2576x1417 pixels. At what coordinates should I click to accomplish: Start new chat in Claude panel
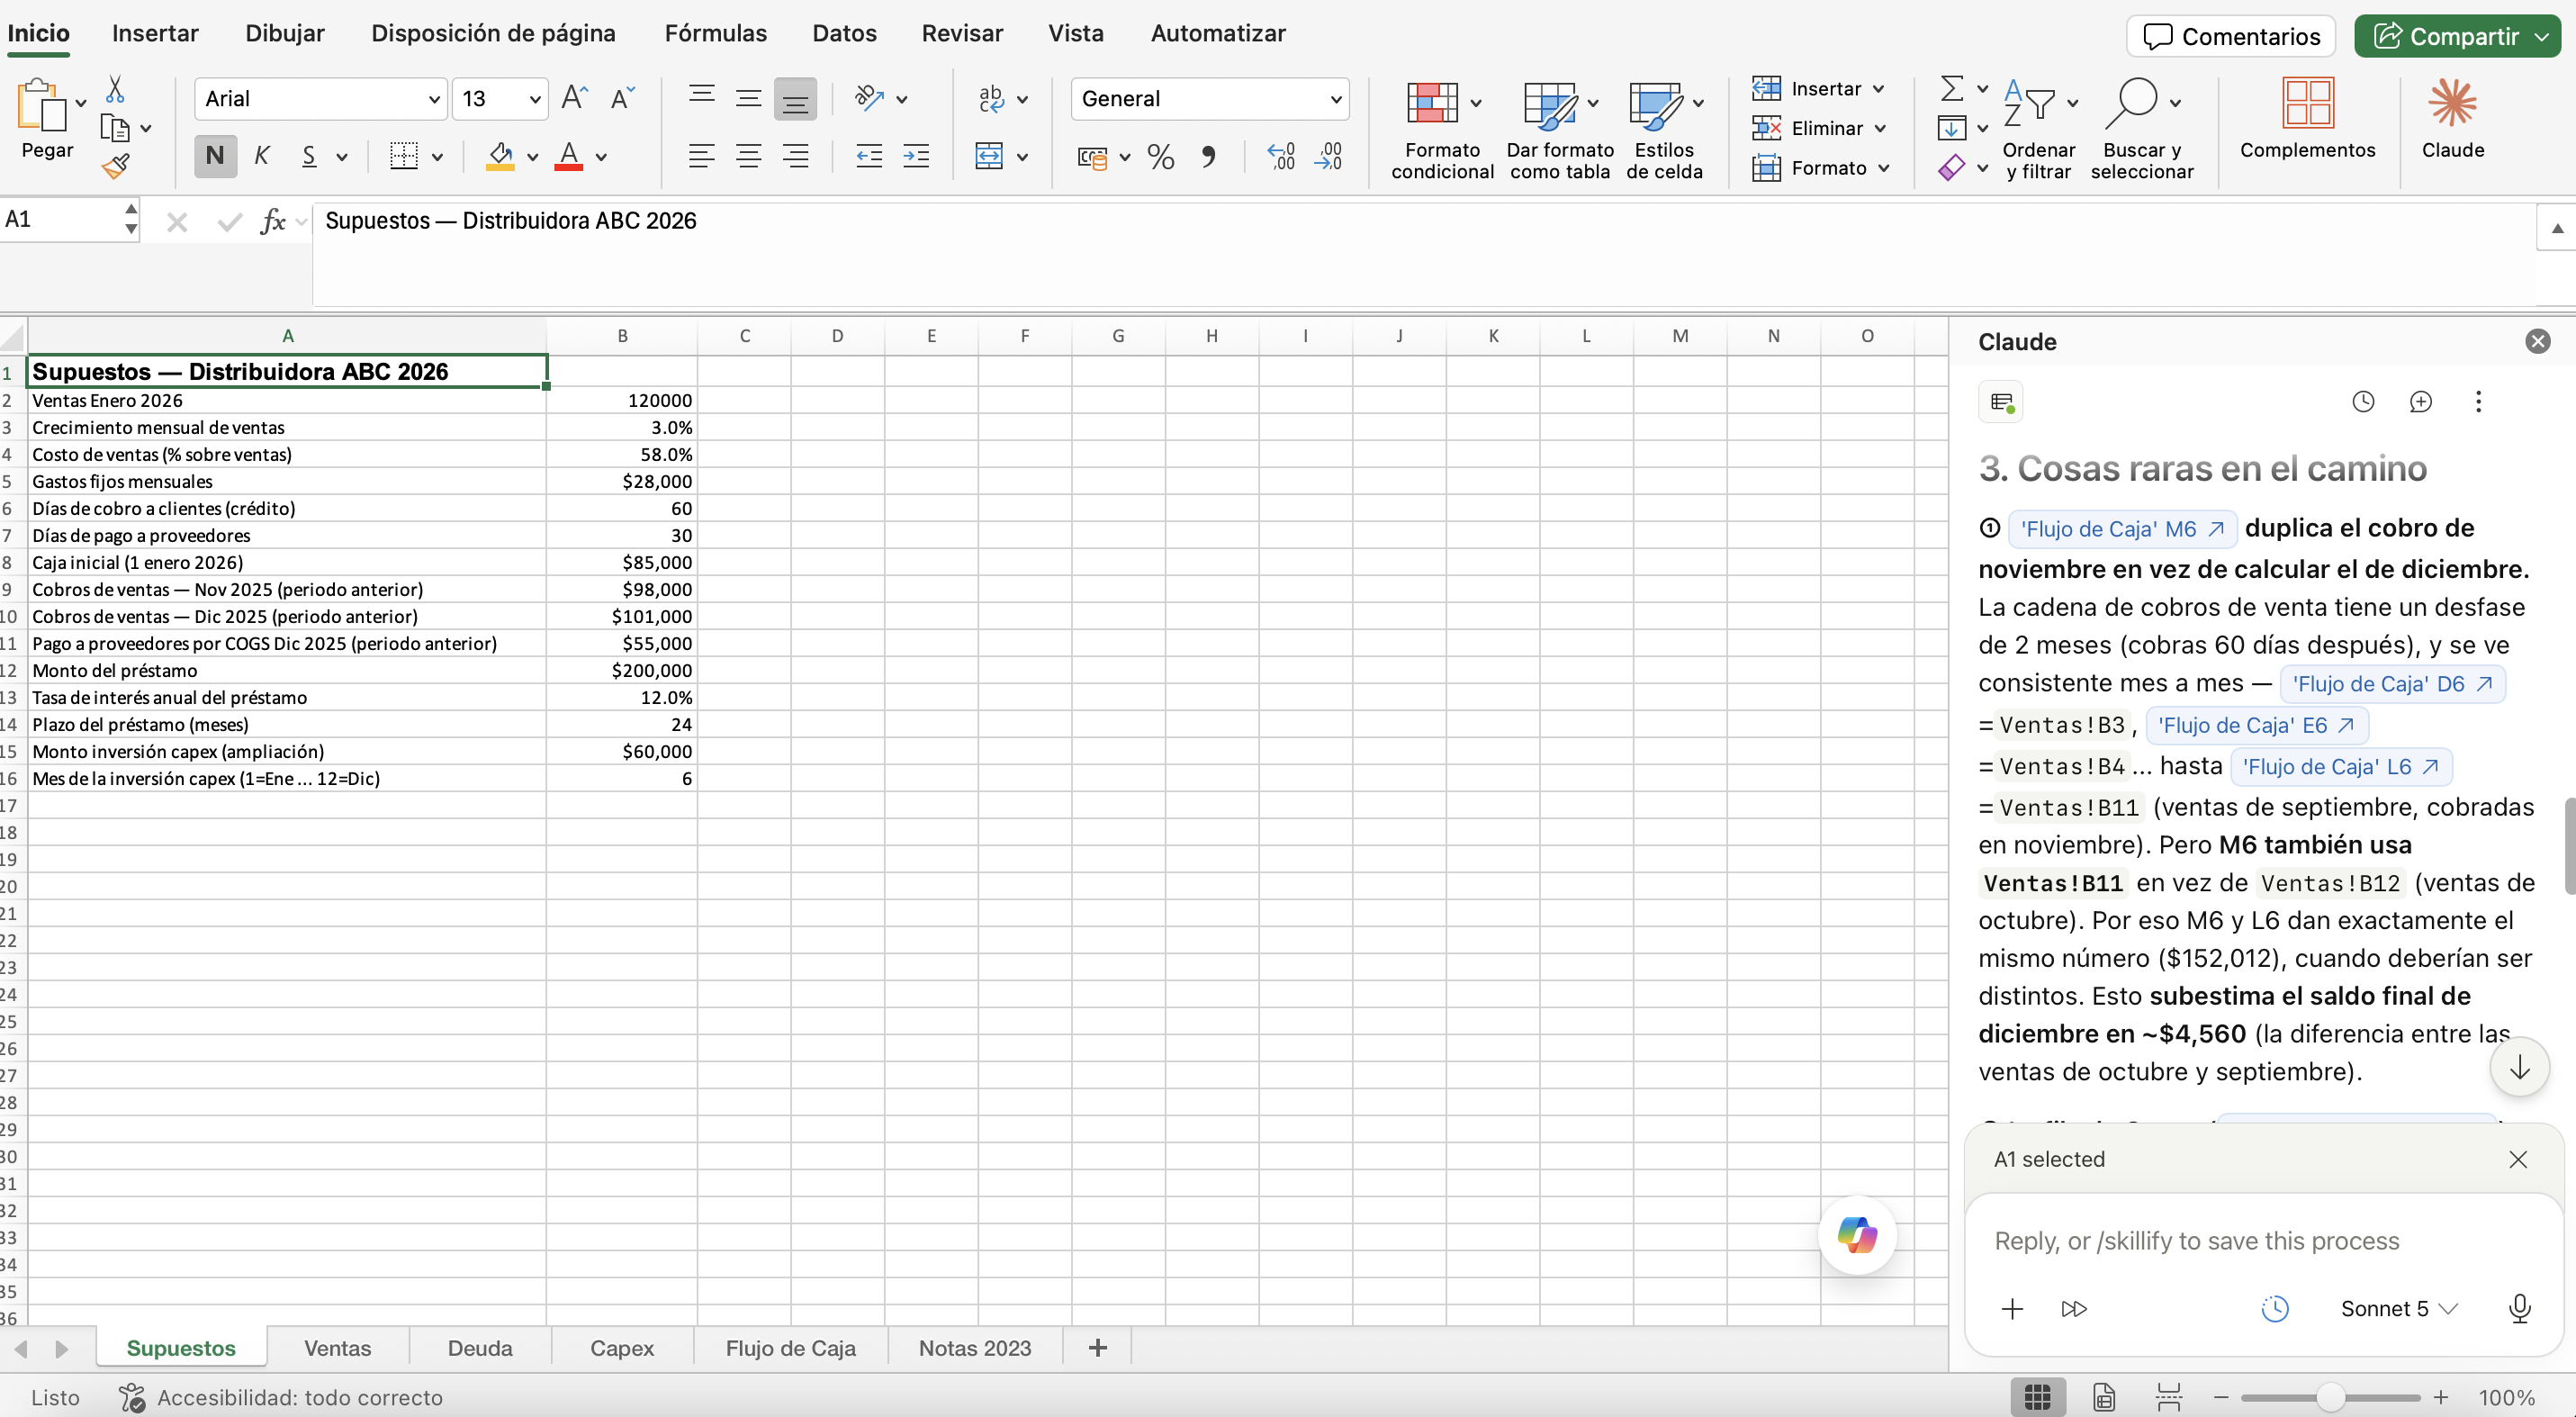coord(2420,402)
